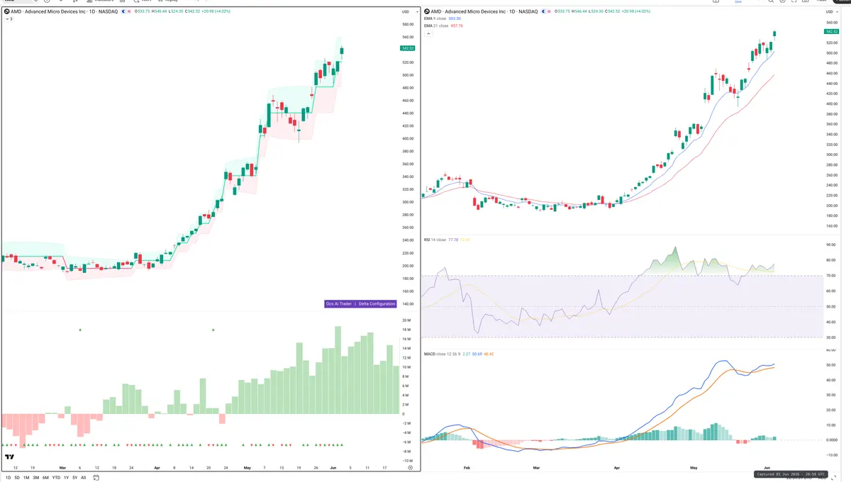851x482 pixels.
Task: Click the moon session icon on left chart
Action: [x=125, y=12]
